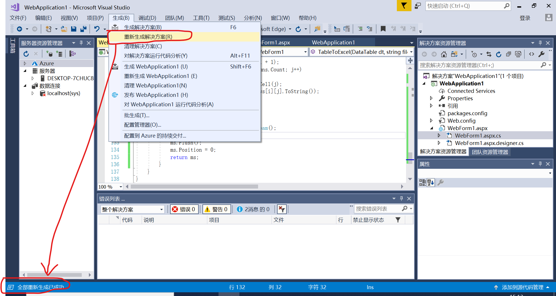The image size is (556, 296).
Task: Switch to the 团队资源管理器 tab
Action: (490, 152)
